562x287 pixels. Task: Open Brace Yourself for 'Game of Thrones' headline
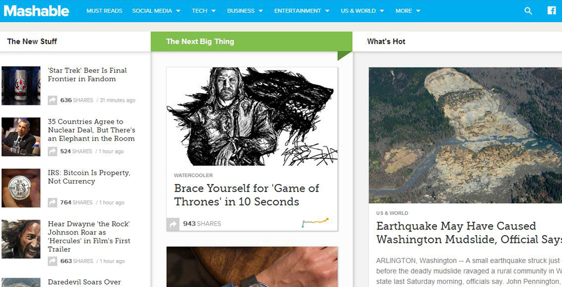246,195
